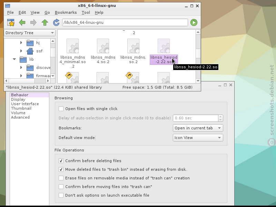
Task: Select the libnss_mdns4_minimal.so.2 file icon
Action: [72, 46]
